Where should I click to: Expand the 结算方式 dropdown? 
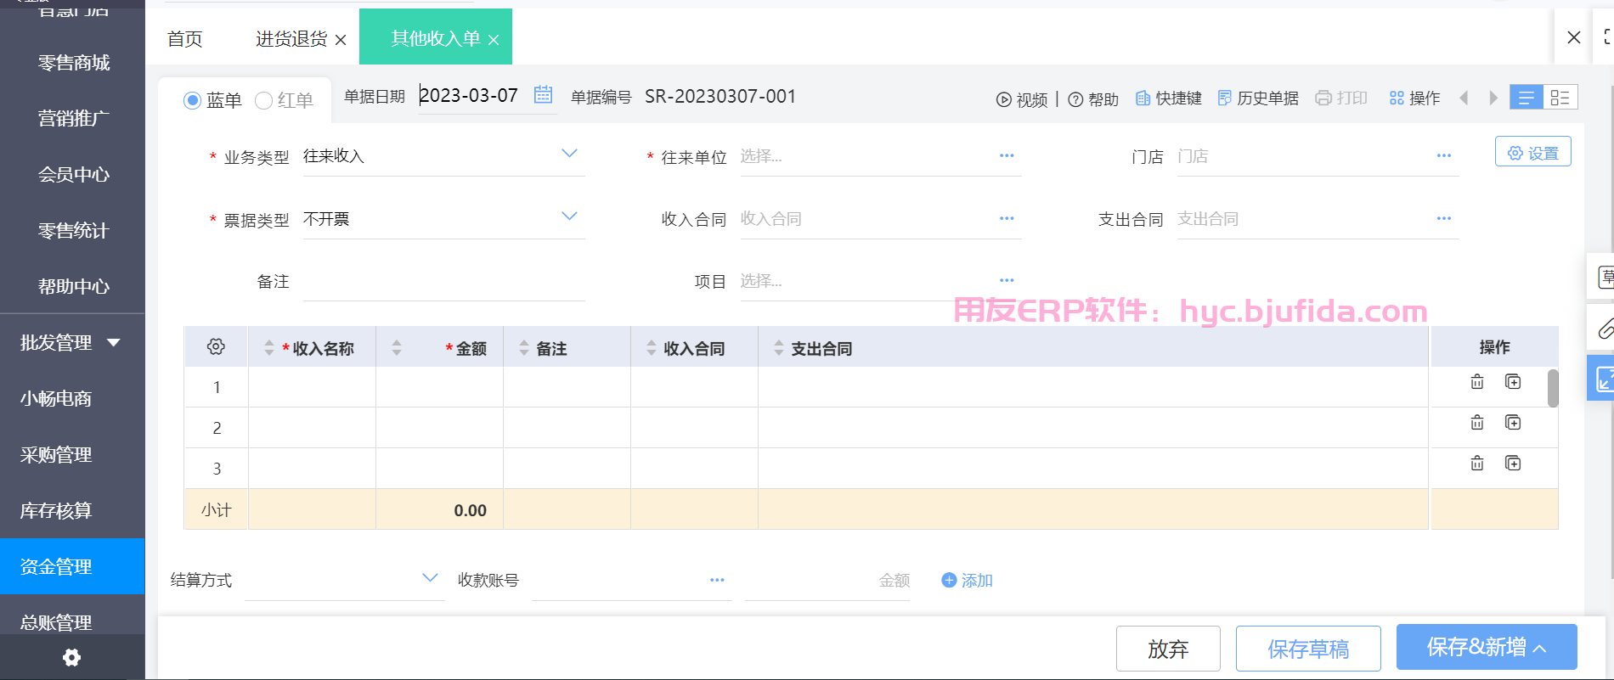coord(430,578)
